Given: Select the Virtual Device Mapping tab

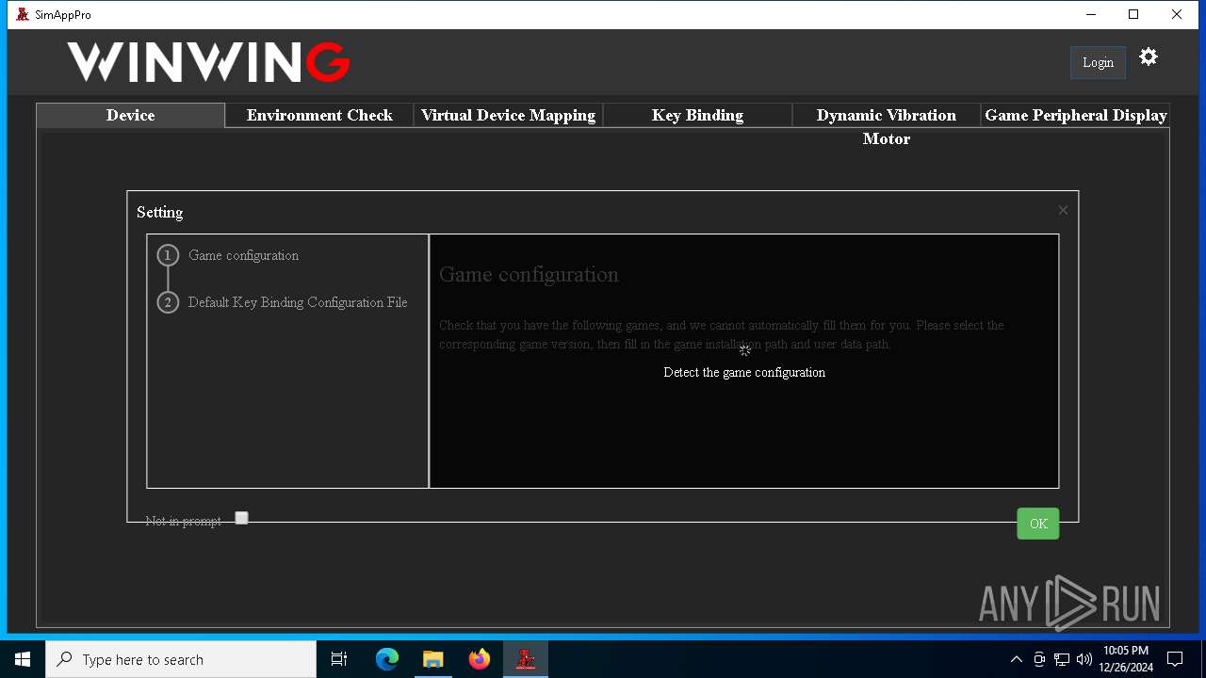Looking at the screenshot, I should pos(508,115).
